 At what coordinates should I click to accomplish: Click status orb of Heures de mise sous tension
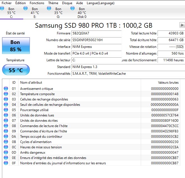(6, 147)
